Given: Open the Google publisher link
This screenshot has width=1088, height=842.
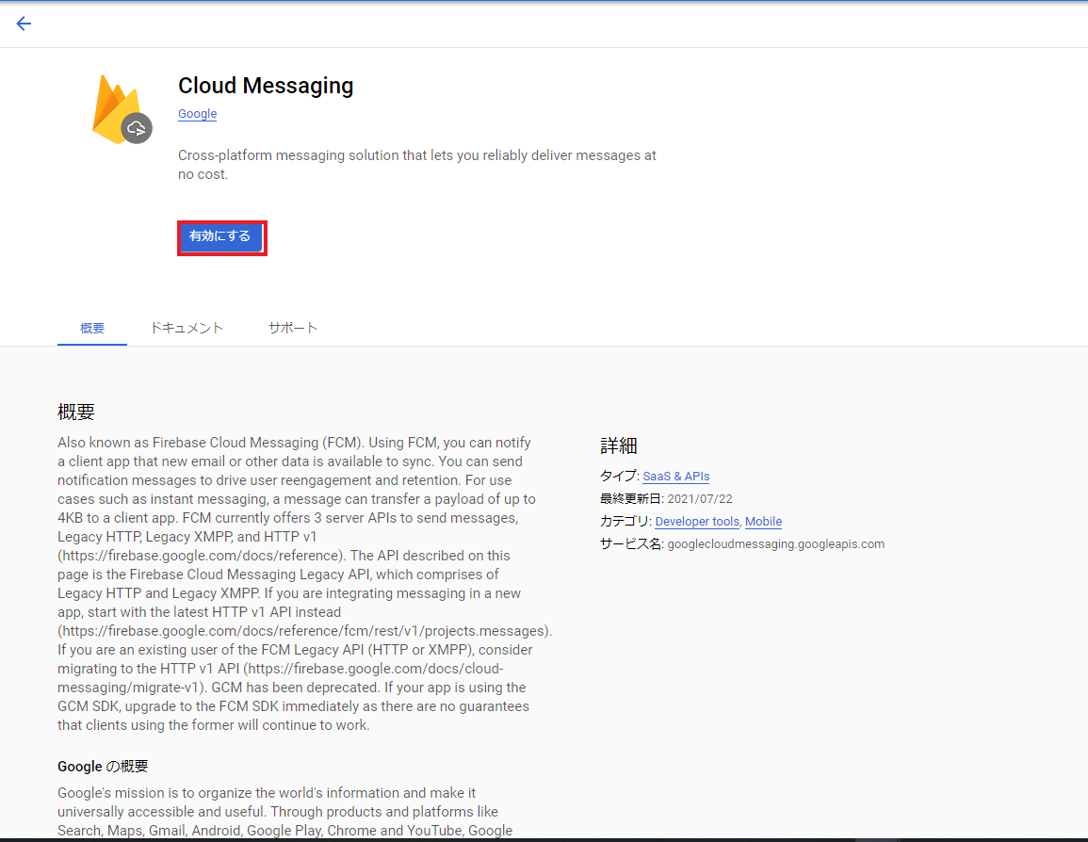Looking at the screenshot, I should [197, 114].
